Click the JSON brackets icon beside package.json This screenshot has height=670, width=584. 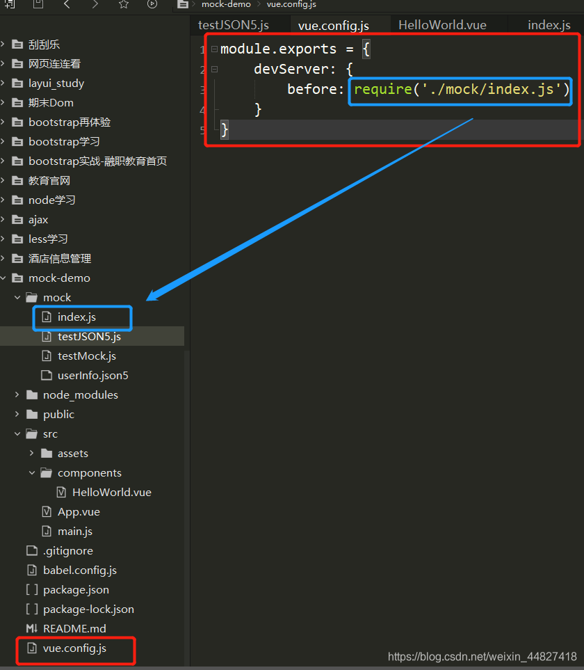pyautogui.click(x=31, y=590)
